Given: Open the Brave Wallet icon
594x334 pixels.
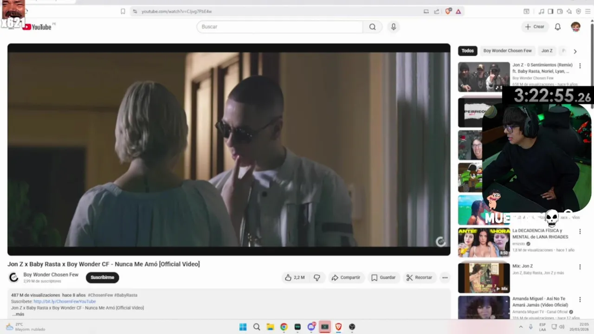Looking at the screenshot, I should point(560,12).
